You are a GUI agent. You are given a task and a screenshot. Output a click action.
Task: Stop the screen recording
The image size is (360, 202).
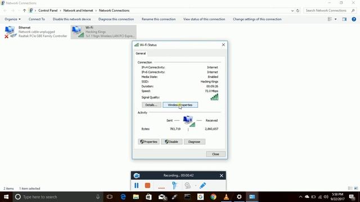147,185
